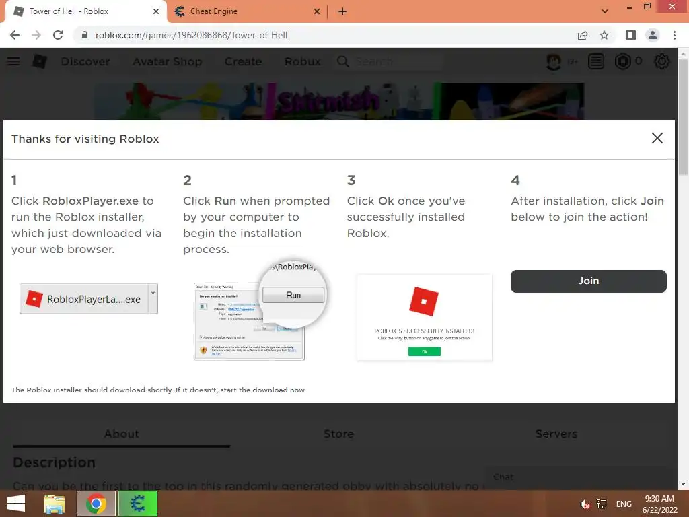Image resolution: width=689 pixels, height=517 pixels.
Task: Open the taskbar clock and date
Action: click(659, 504)
